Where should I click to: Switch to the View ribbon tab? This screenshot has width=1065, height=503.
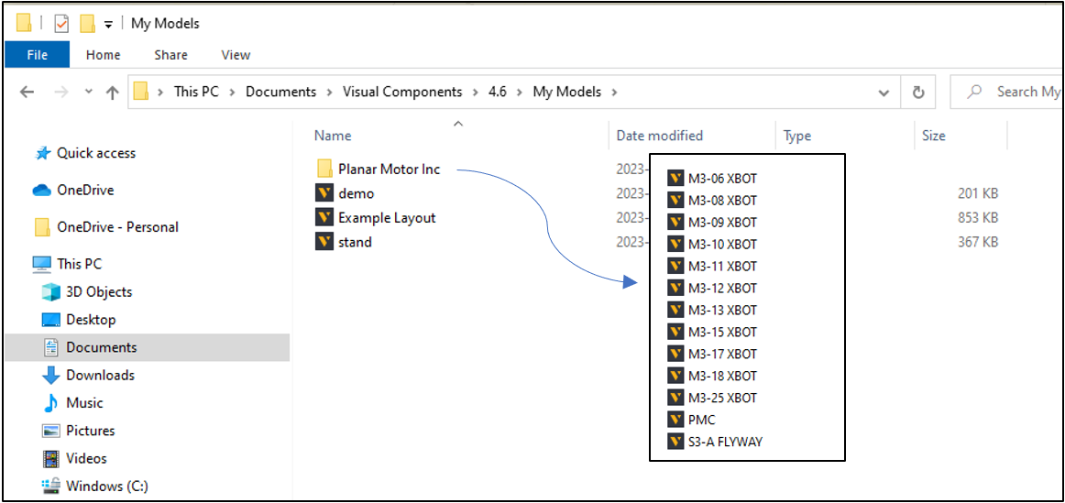pyautogui.click(x=236, y=55)
